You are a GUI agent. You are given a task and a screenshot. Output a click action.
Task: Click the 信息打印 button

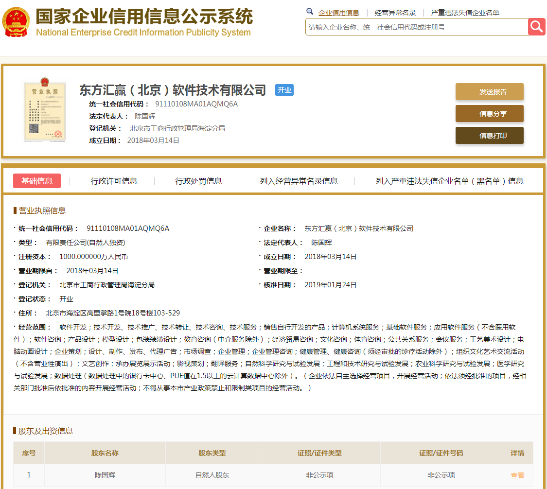[489, 136]
